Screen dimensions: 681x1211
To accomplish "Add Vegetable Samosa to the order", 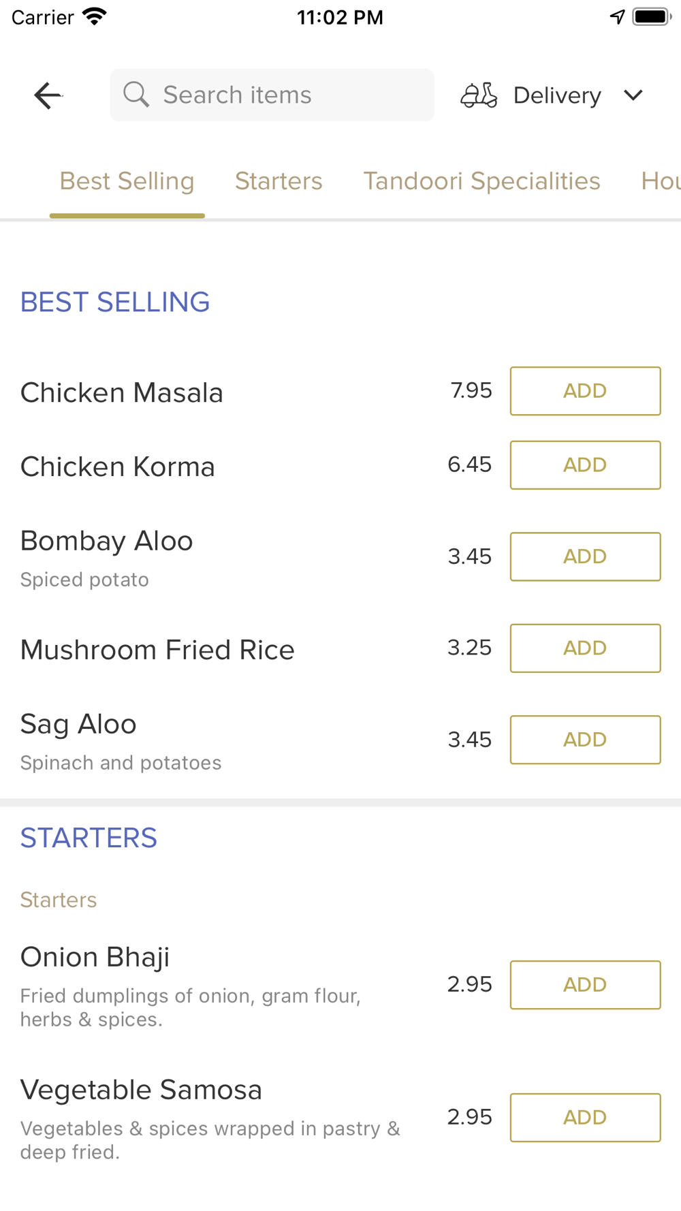I will pos(586,1118).
